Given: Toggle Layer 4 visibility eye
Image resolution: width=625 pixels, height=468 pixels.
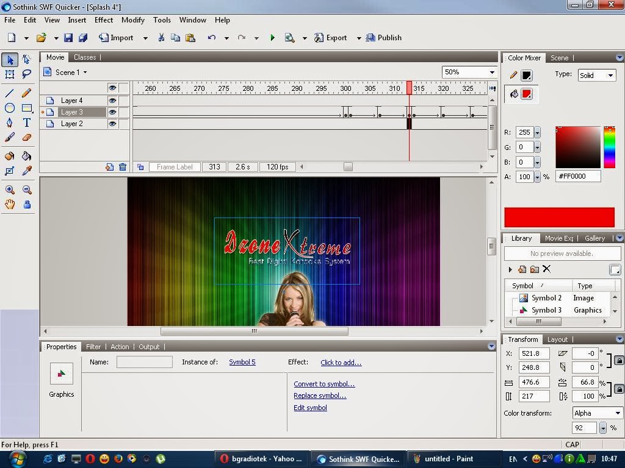Looking at the screenshot, I should 112,101.
